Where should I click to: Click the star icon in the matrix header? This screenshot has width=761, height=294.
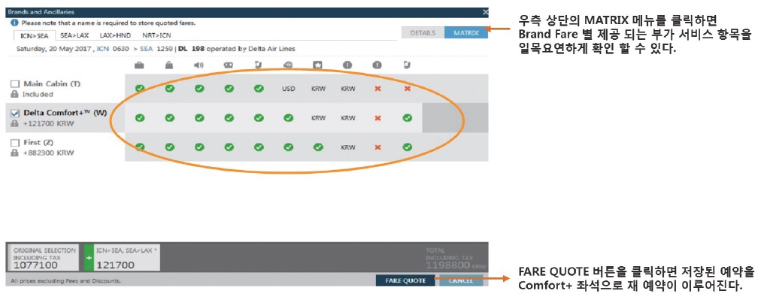(318, 65)
